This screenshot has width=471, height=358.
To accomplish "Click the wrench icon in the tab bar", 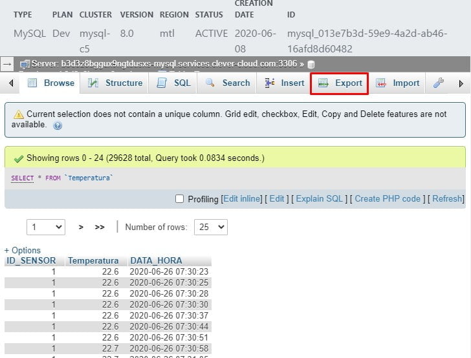I will click(438, 83).
